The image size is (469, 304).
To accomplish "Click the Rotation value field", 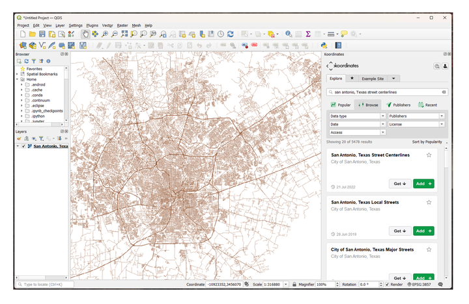I will (369, 285).
